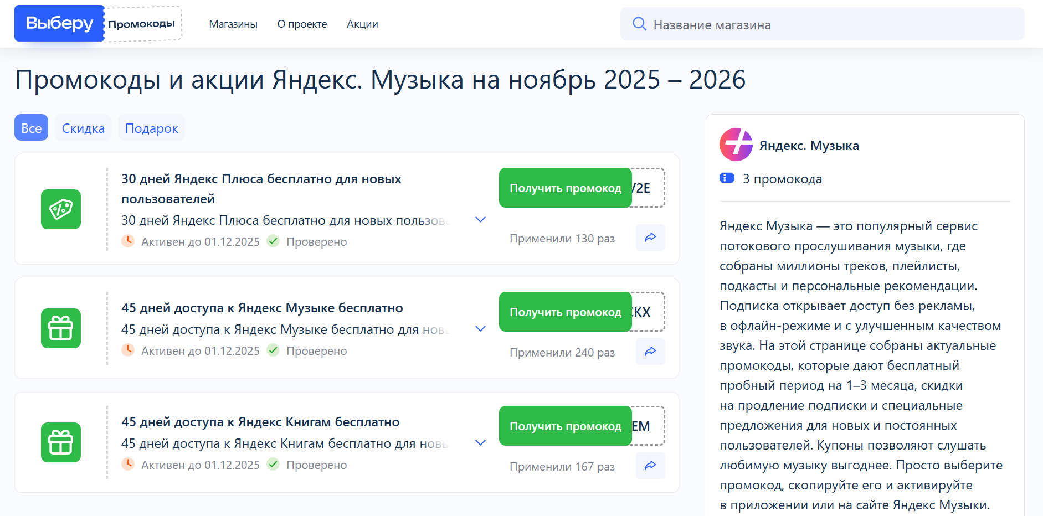Click Получить промокод for Яндекс Книгам

(565, 426)
